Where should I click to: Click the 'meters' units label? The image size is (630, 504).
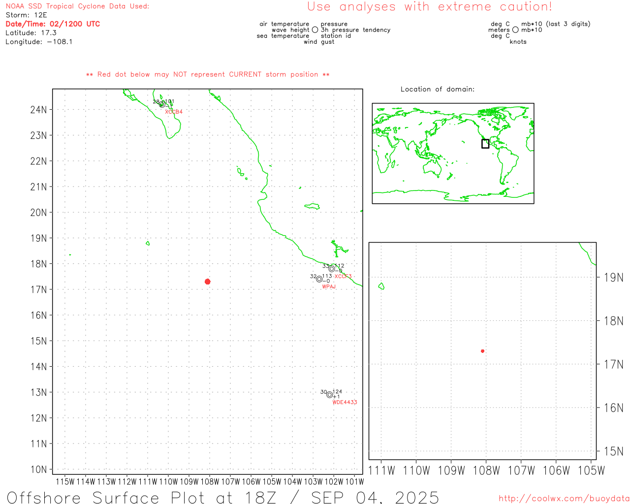tap(499, 30)
